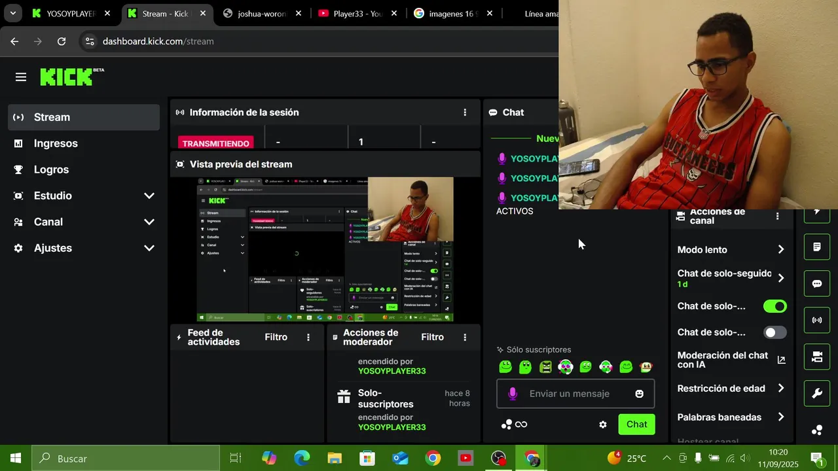The width and height of the screenshot is (838, 471).
Task: Reload the page with browser refresh button
Action: (62, 41)
